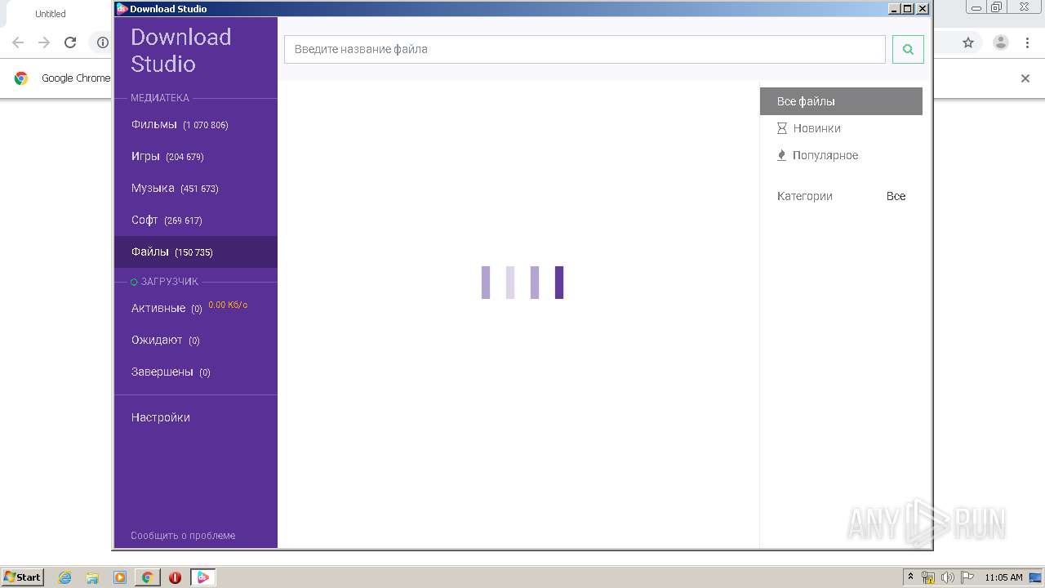Open the Игры section in sidebar
Image resolution: width=1045 pixels, height=588 pixels.
point(196,157)
